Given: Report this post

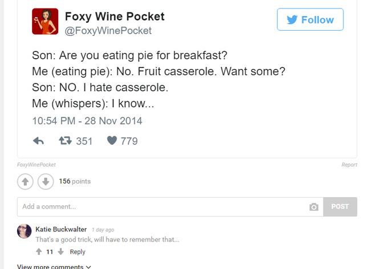Looking at the screenshot, I should (x=349, y=165).
